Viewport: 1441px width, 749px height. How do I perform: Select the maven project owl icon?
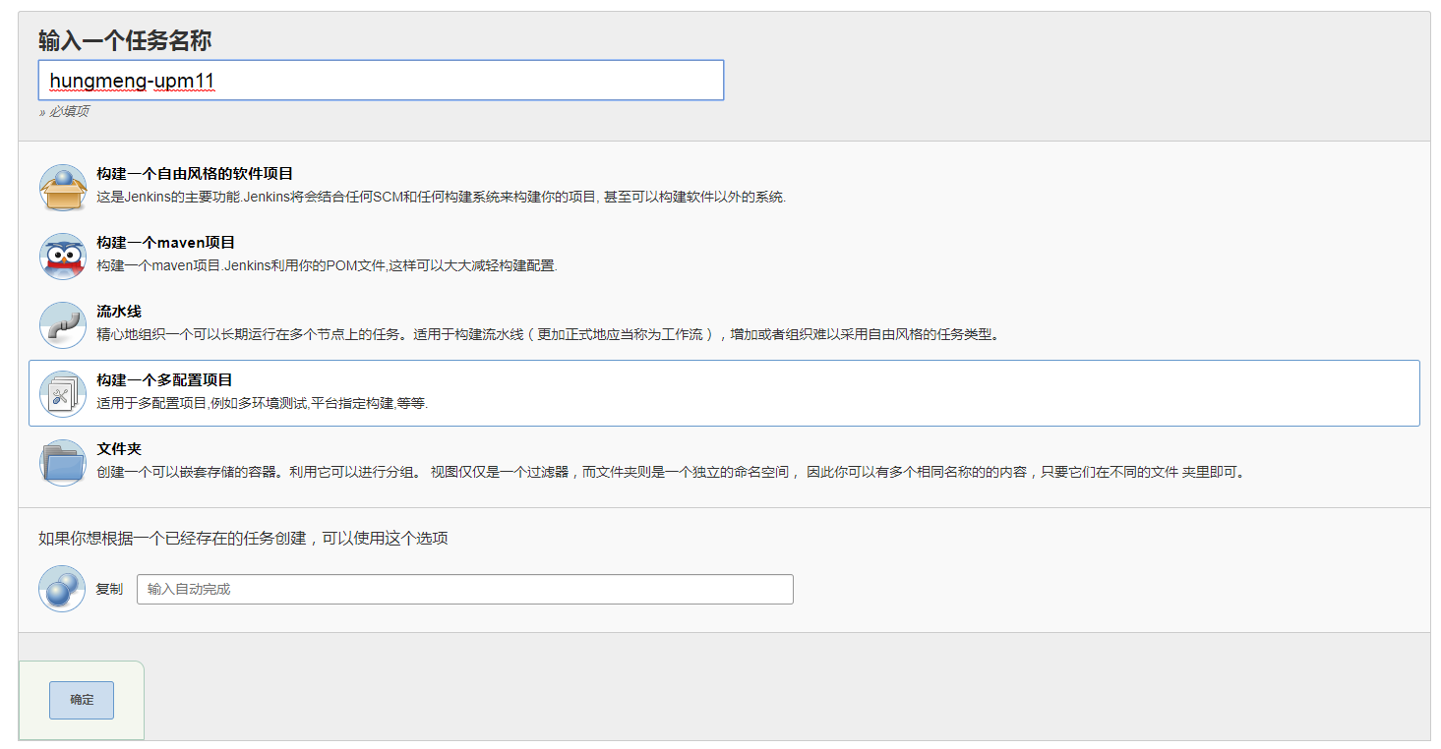(x=63, y=257)
